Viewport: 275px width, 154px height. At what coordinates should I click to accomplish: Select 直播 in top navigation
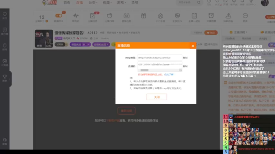[79, 3]
